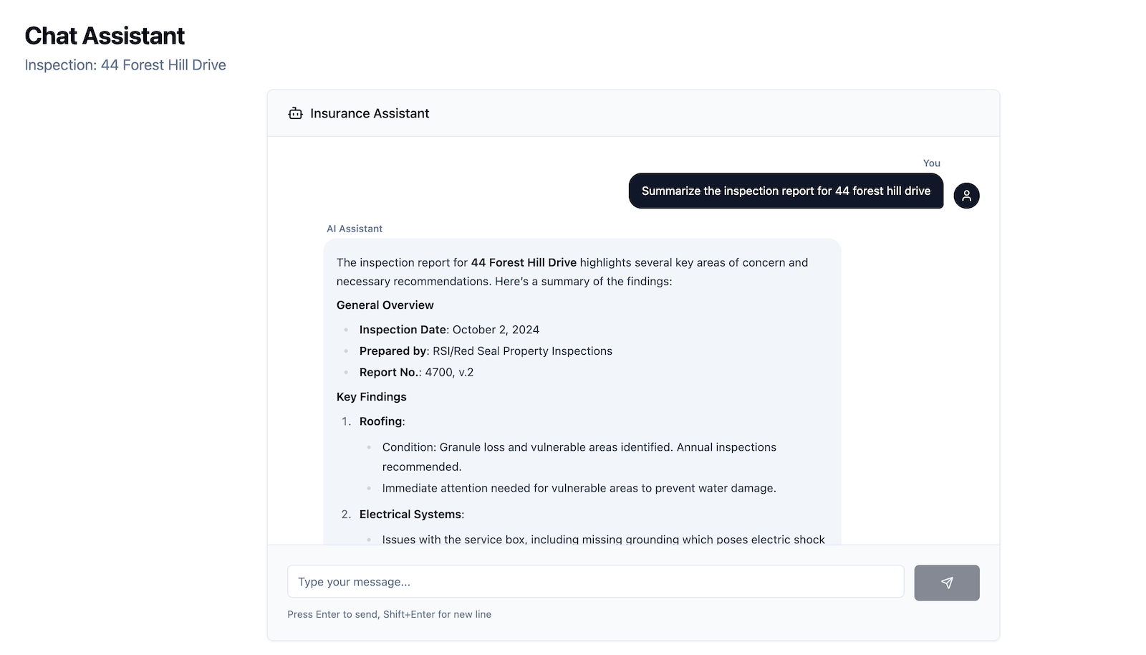Click the 'Electrical Systems' numbered finding

pos(411,515)
